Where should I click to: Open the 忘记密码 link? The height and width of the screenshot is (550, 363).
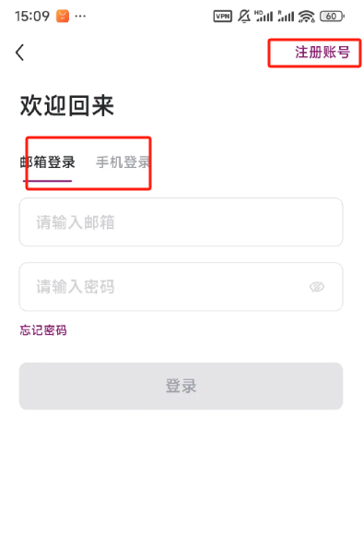pyautogui.click(x=43, y=330)
